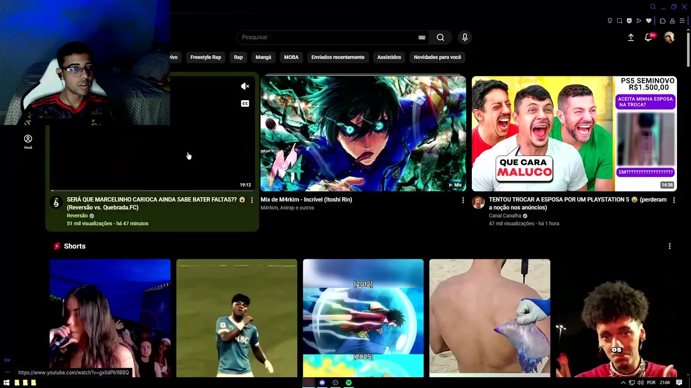Viewport: 691px width, 388px height.
Task: Open the Windows Start menu
Action: click(7, 383)
